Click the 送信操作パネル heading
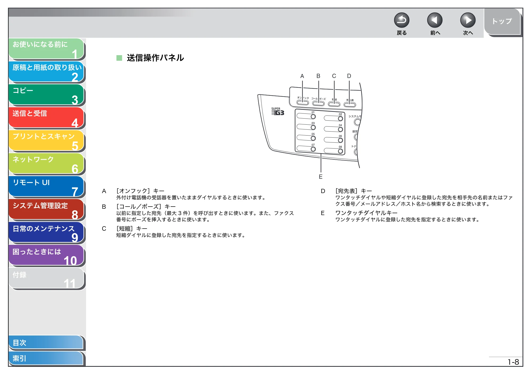This screenshot has height=375, width=531. [155, 58]
